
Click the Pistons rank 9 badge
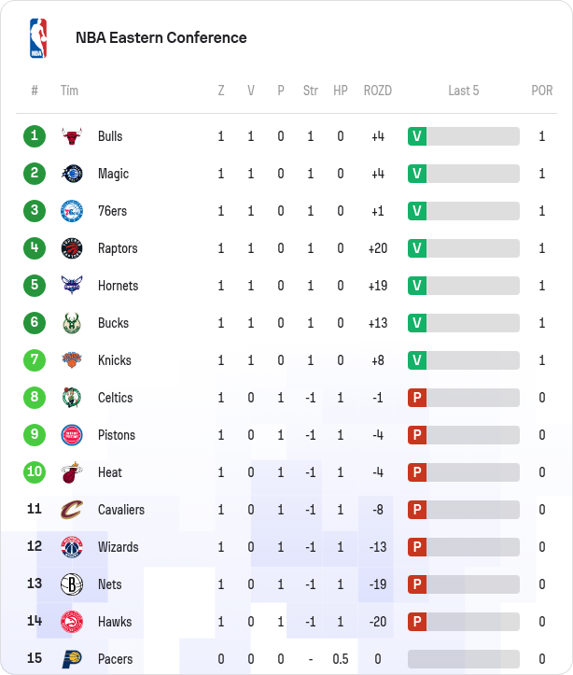(x=35, y=435)
